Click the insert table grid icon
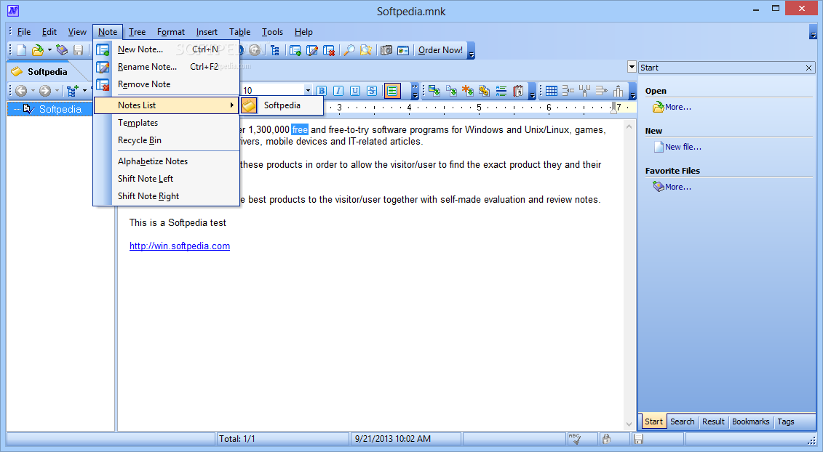Viewport: 823px width, 452px height. (551, 91)
